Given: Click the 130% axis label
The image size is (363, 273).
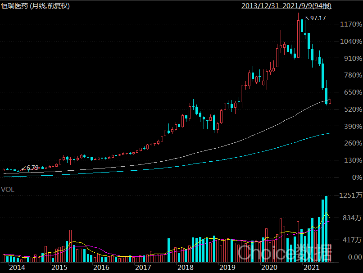Looking at the screenshot, I should click(353, 160).
